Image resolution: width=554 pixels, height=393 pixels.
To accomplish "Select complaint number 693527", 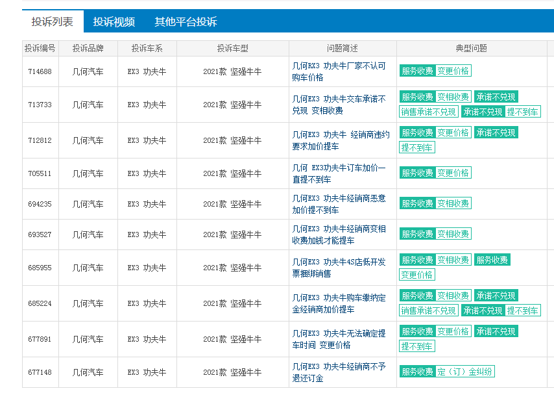I will 40,235.
